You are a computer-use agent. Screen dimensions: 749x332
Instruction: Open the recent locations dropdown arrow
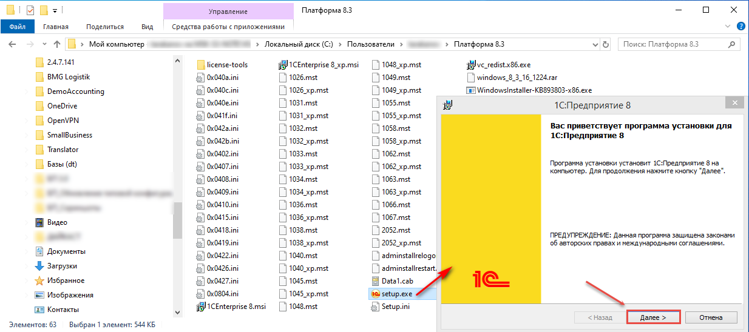pos(44,44)
